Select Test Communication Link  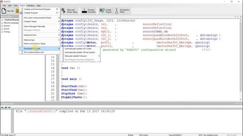click(x=39, y=52)
